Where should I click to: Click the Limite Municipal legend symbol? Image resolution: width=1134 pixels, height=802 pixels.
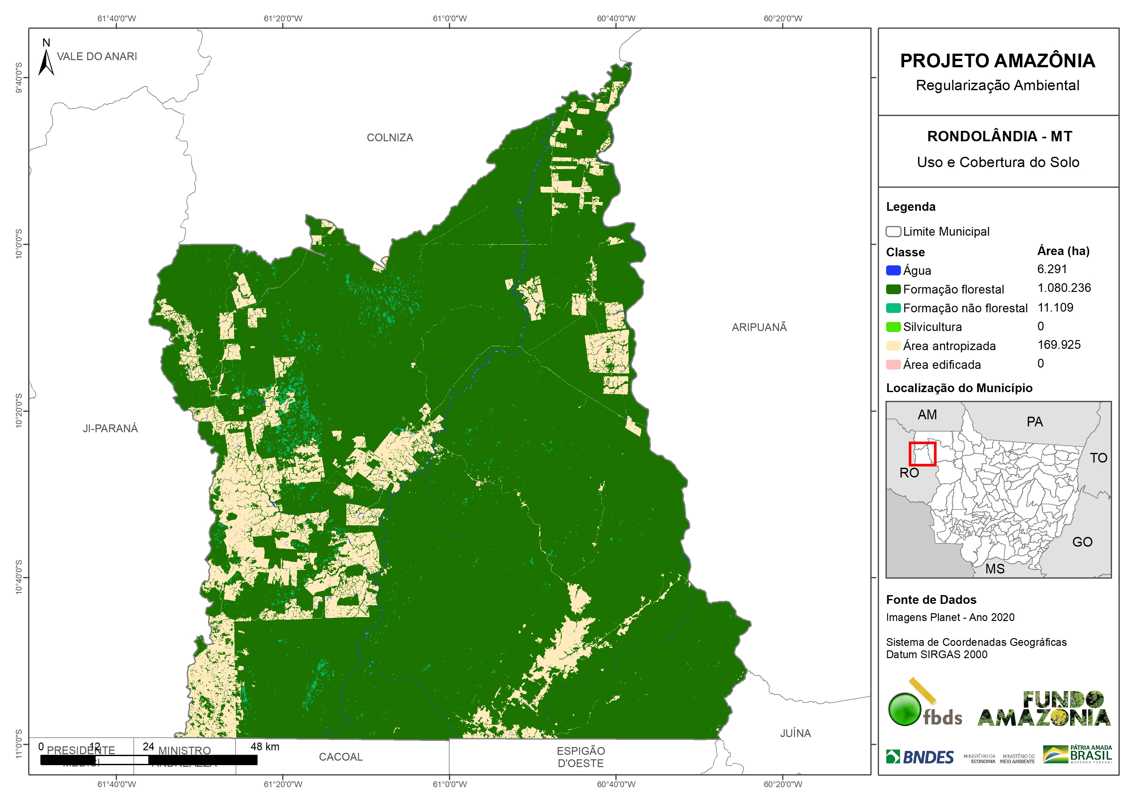[x=893, y=231]
